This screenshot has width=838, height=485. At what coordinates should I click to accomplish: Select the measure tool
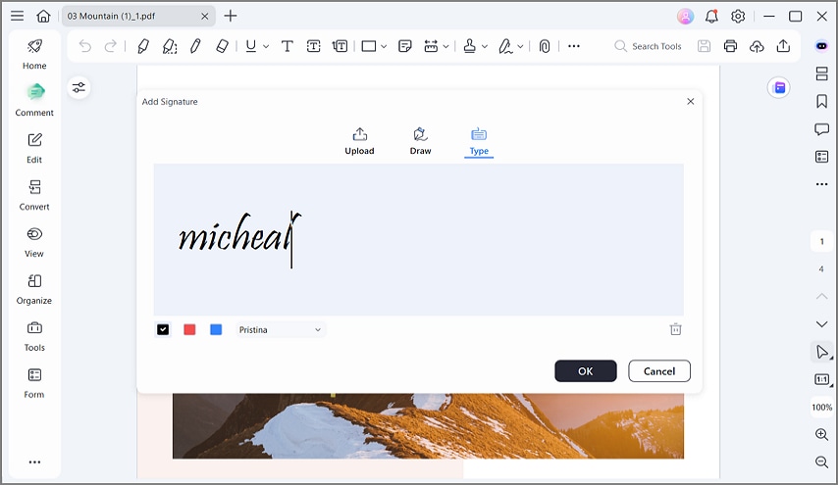[x=431, y=46]
